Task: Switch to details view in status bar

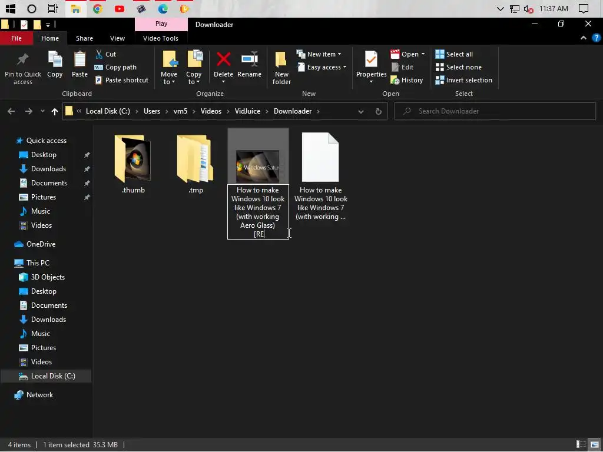Action: [581, 445]
